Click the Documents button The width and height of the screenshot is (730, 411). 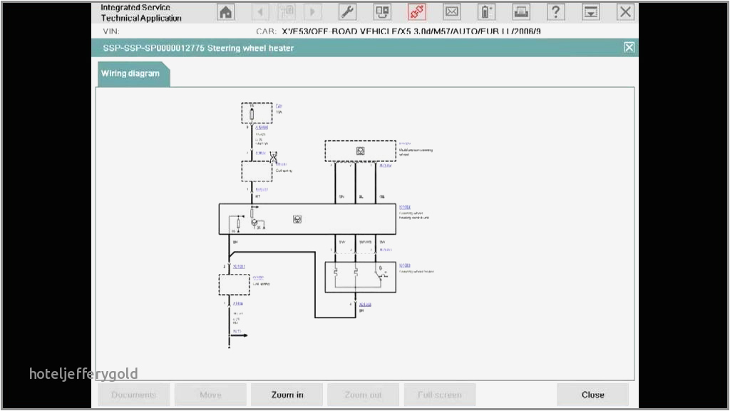133,394
